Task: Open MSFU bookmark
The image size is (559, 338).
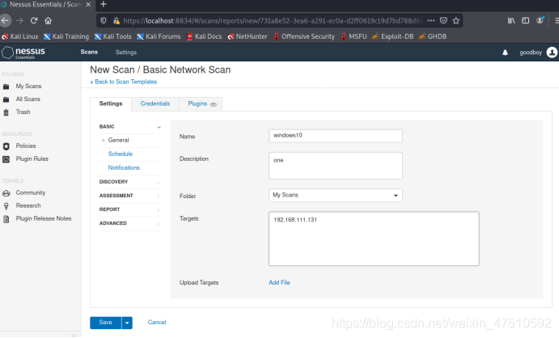Action: coord(354,36)
